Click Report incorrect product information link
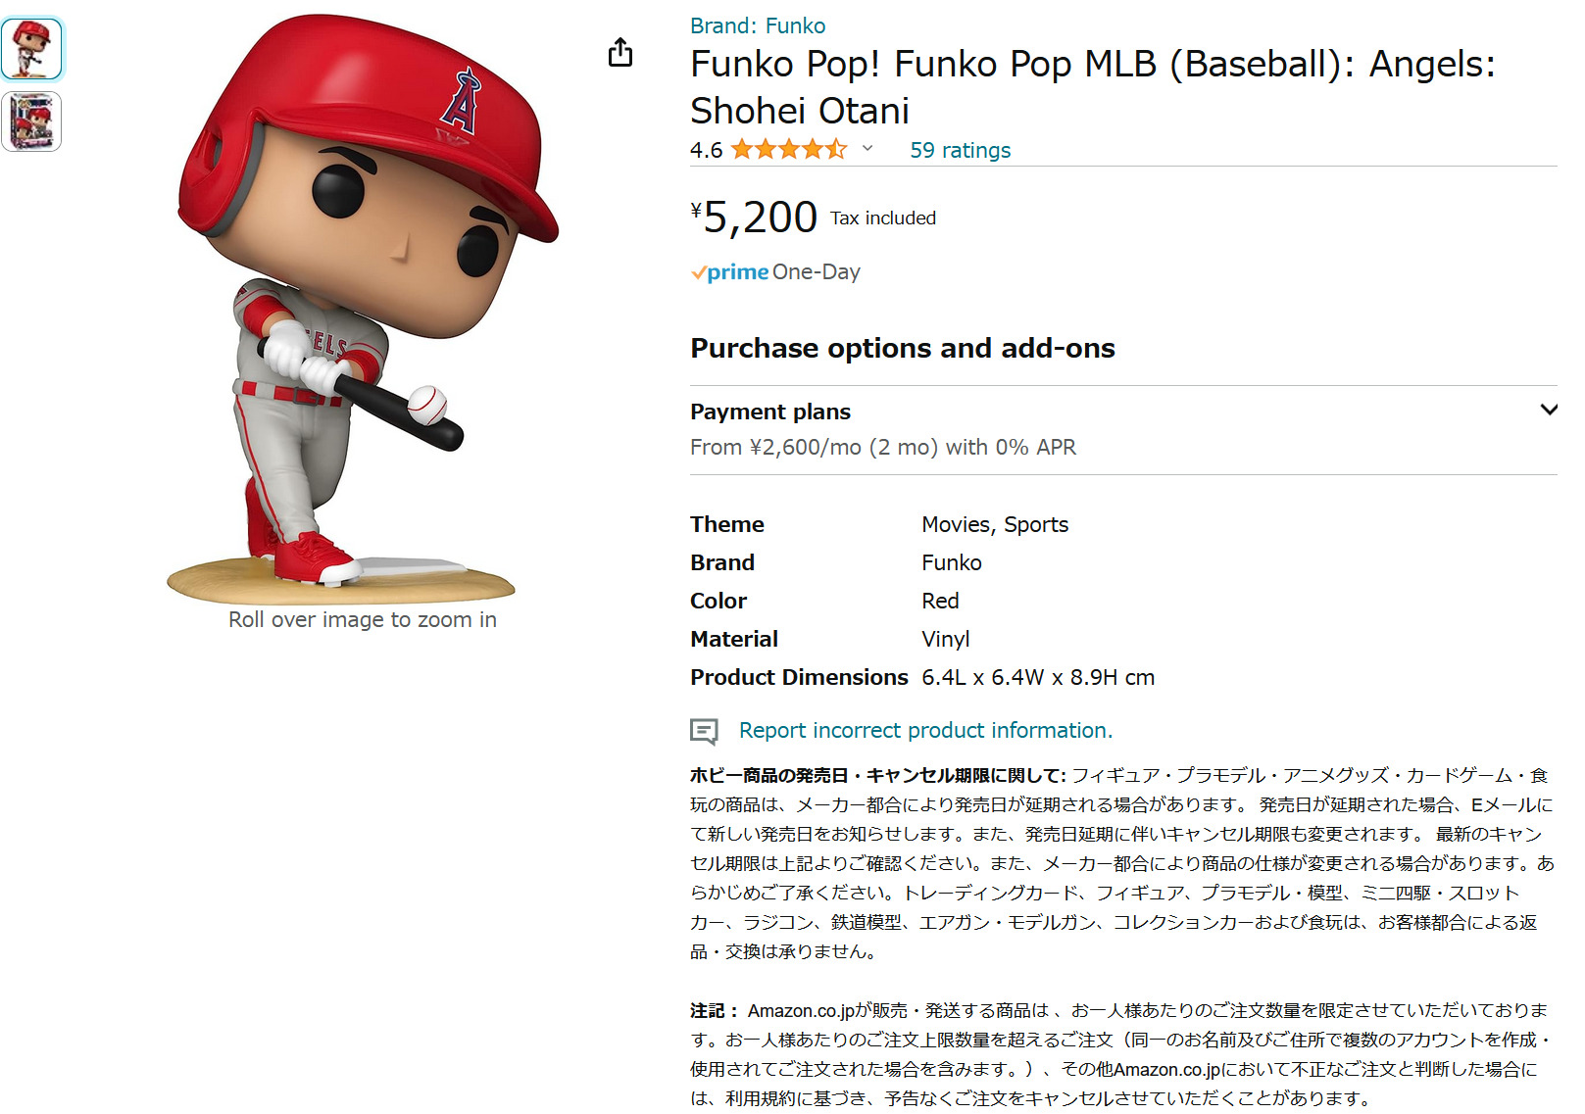 pyautogui.click(x=925, y=731)
